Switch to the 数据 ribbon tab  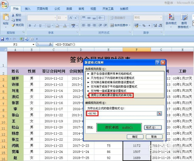point(69,9)
